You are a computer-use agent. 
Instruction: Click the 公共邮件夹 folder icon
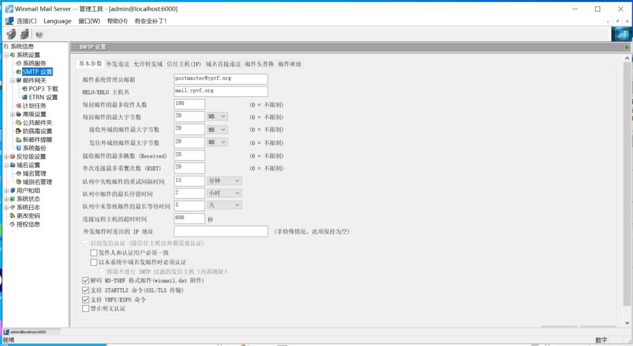click(x=19, y=122)
